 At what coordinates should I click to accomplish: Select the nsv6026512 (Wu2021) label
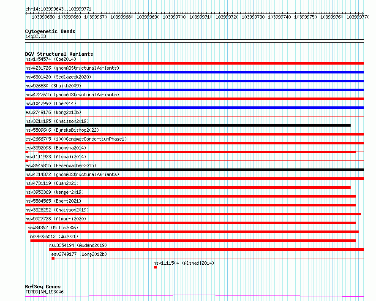pos(54,236)
